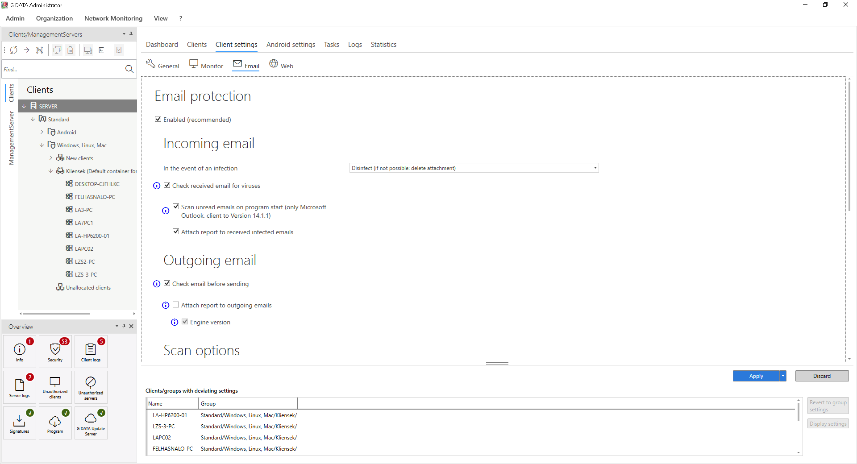The height and width of the screenshot is (464, 857).
Task: Click the node network icon in the client toolbar
Action: click(40, 50)
